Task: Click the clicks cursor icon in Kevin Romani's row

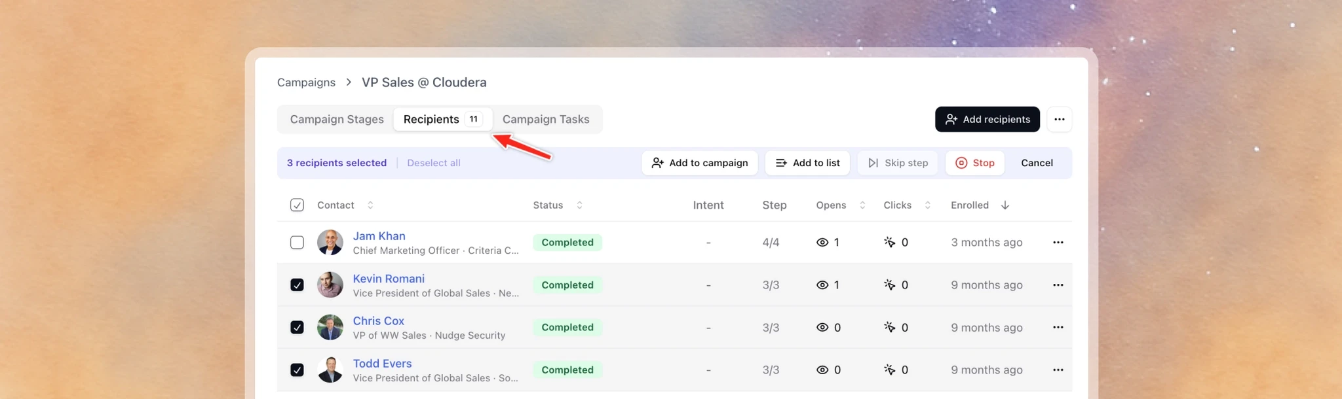Action: (x=889, y=285)
